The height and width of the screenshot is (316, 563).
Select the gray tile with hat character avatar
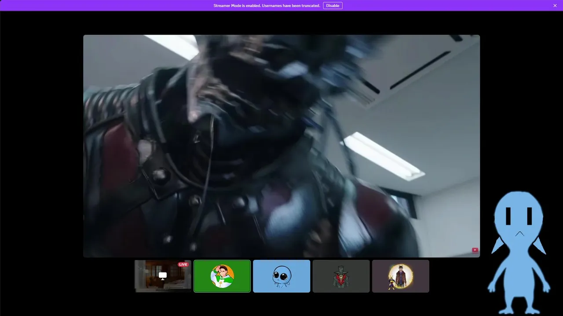click(341, 276)
